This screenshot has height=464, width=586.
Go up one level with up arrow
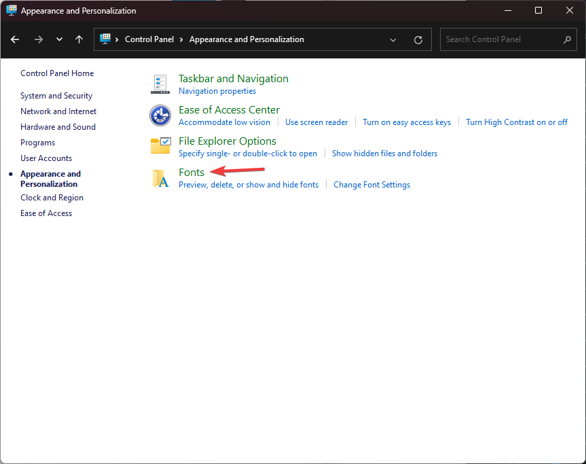[x=79, y=39]
